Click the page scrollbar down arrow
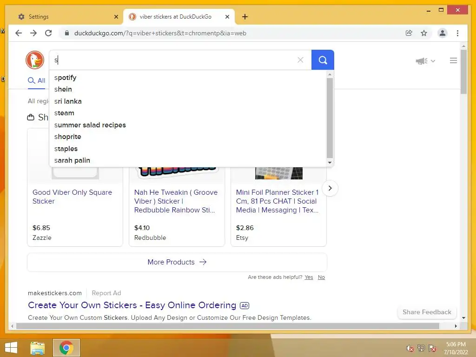The image size is (476, 357). (x=463, y=318)
